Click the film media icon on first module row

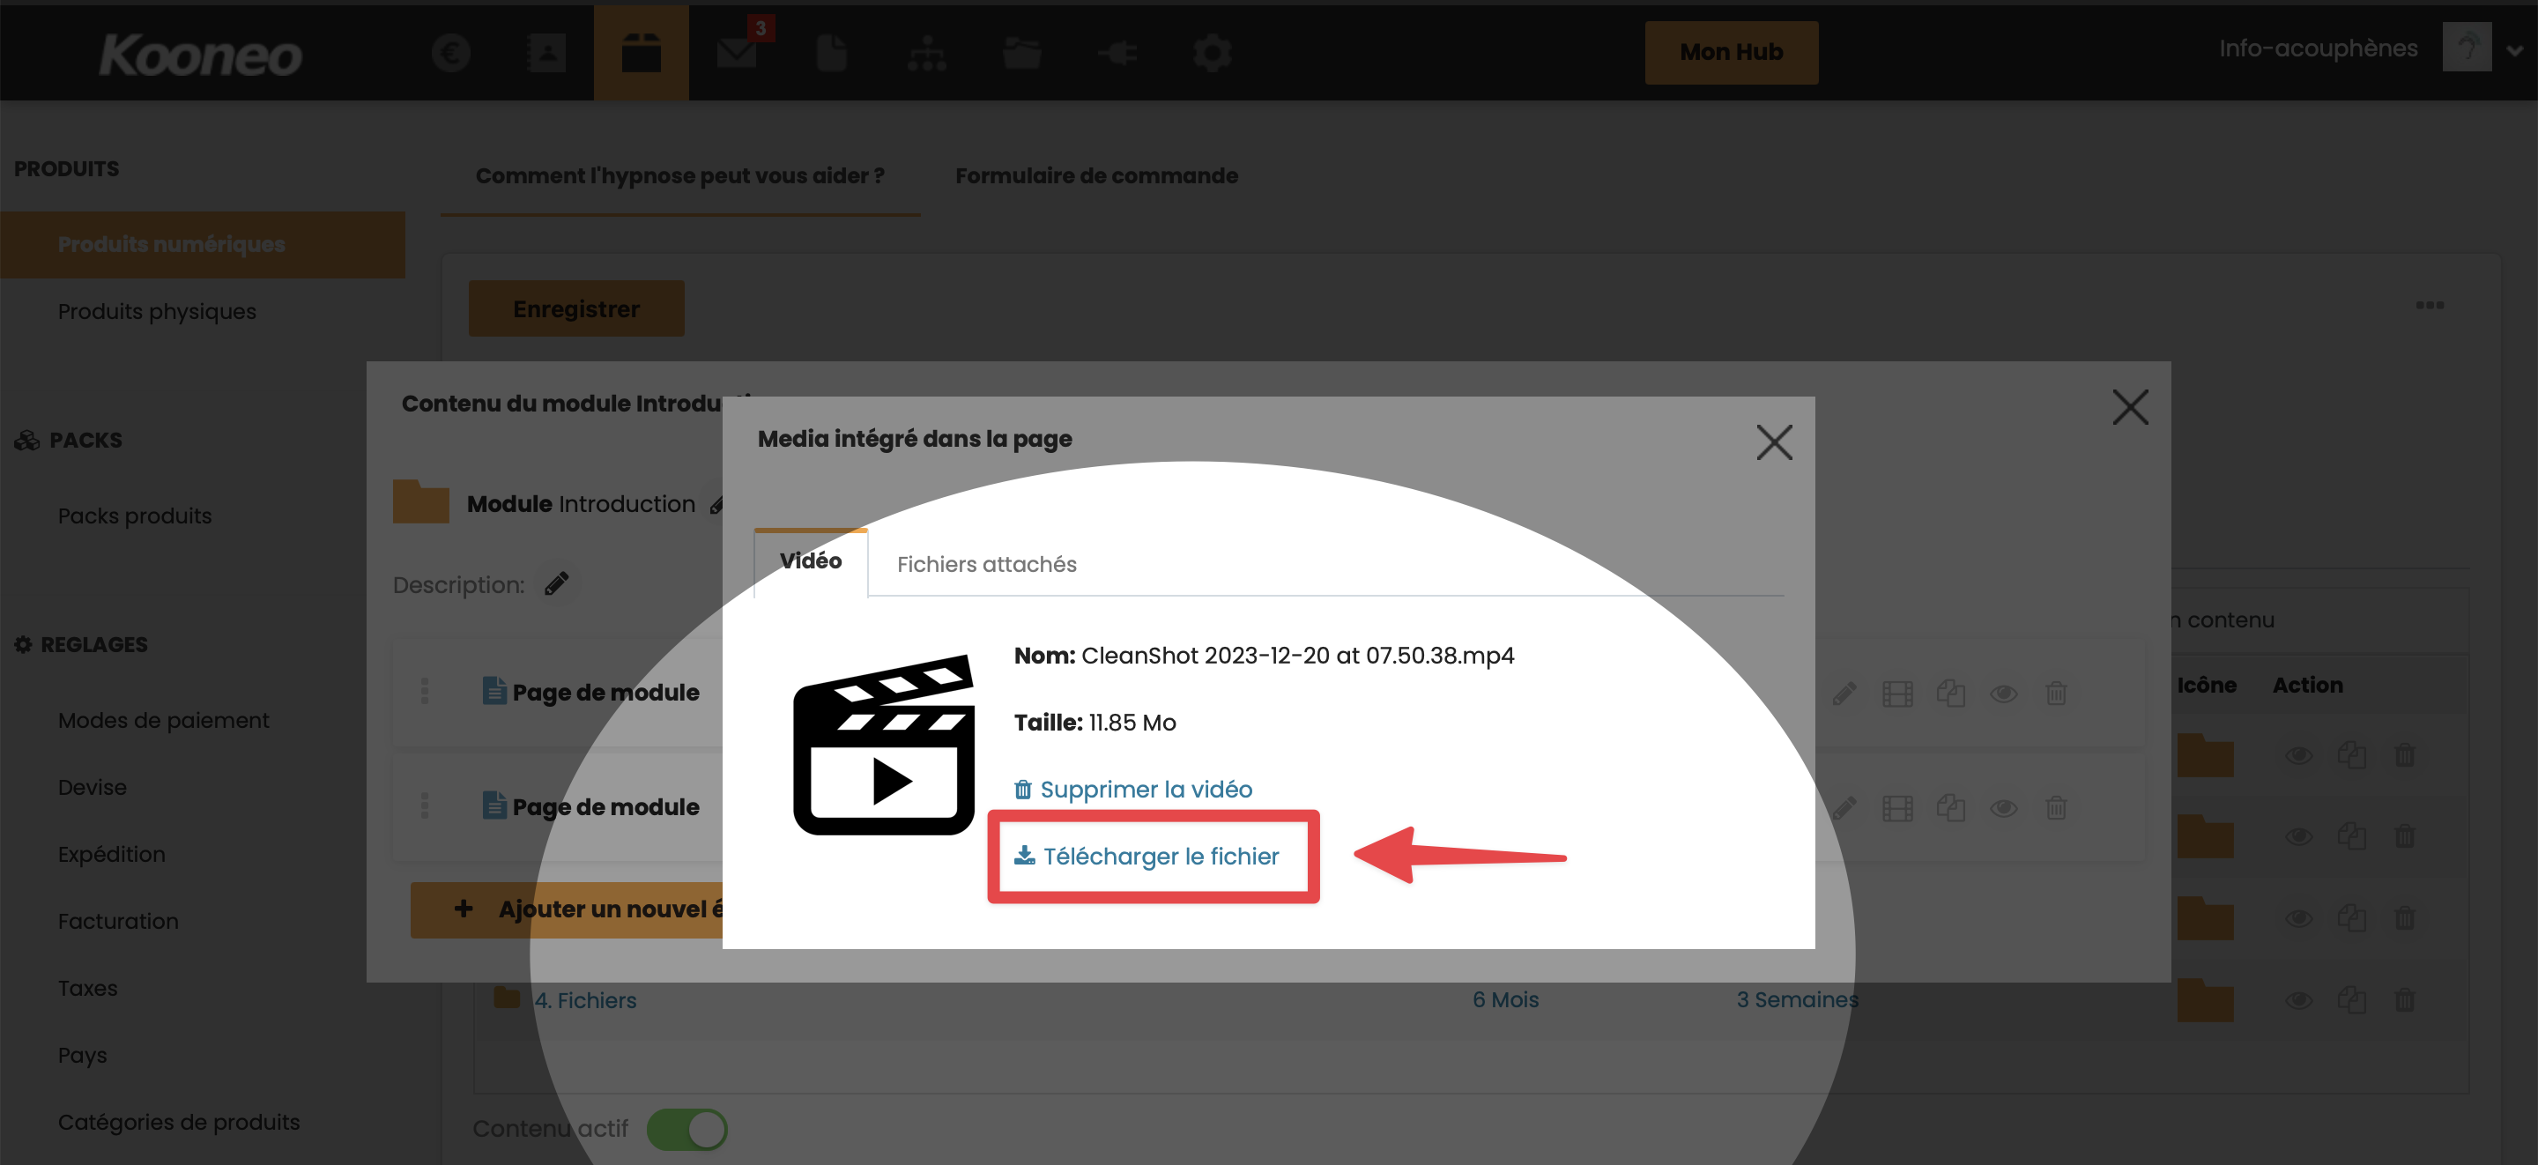coord(1896,694)
